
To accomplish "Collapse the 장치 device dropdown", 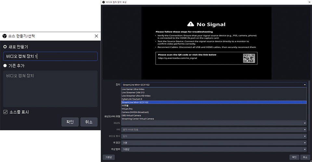I will [x=214, y=85].
